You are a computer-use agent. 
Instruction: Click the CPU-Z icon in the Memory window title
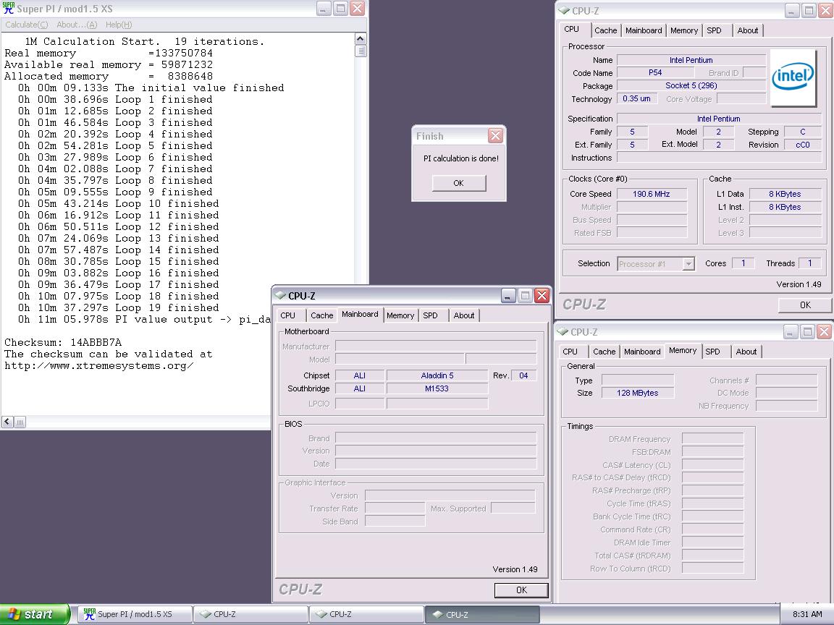pos(562,331)
